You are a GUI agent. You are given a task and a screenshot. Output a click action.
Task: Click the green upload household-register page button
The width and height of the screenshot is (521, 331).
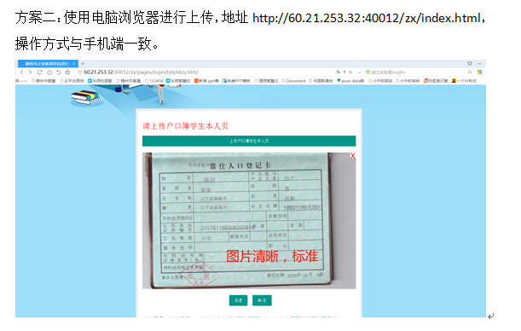(x=249, y=141)
